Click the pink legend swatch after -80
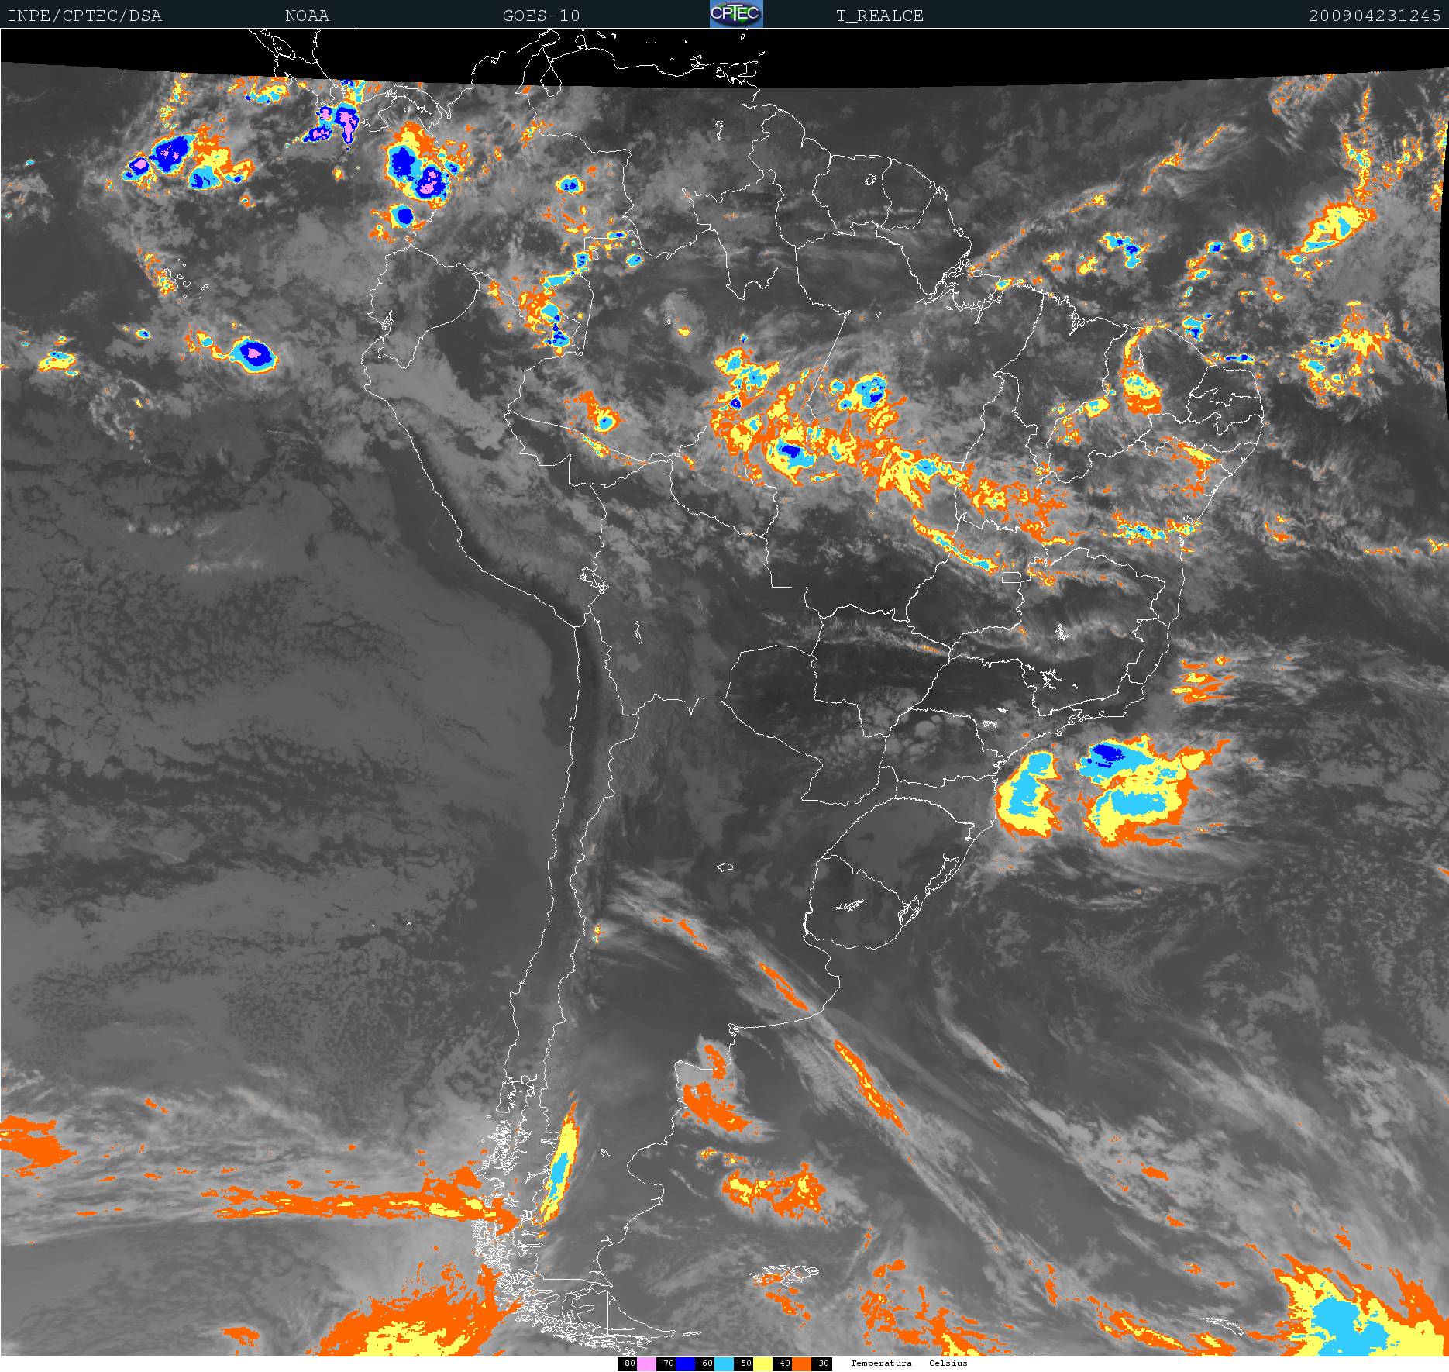Screen dimensions: 1449x1372 click(646, 1363)
